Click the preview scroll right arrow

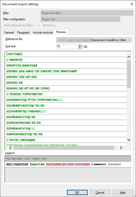[x=121, y=148]
